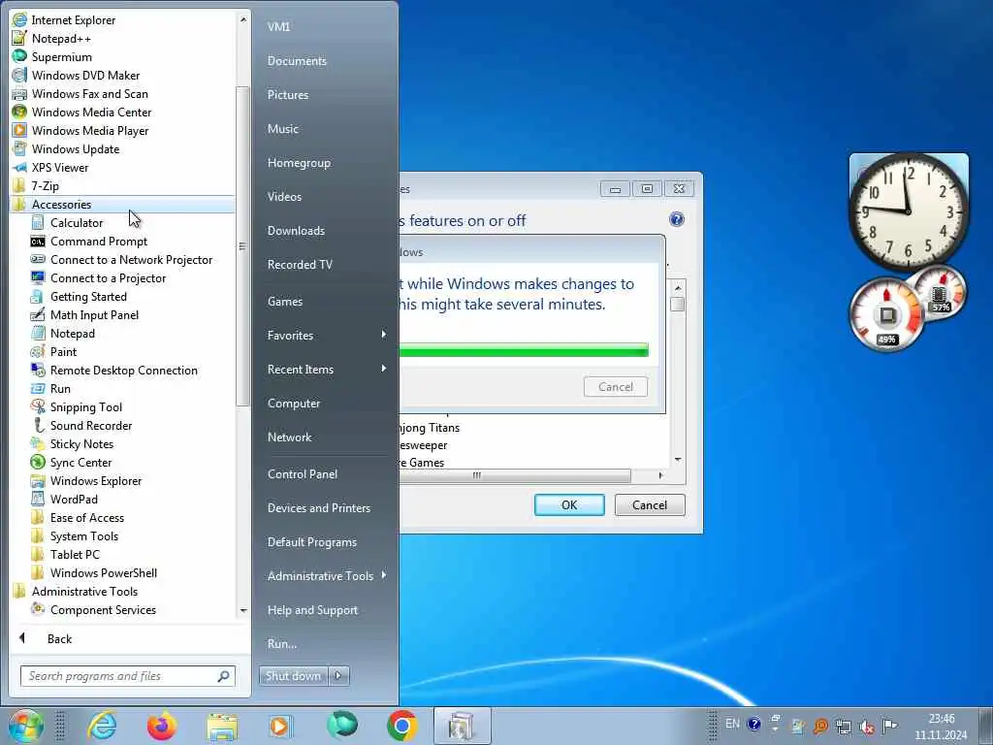
Task: Open Windows Features help icon
Action: coord(676,219)
